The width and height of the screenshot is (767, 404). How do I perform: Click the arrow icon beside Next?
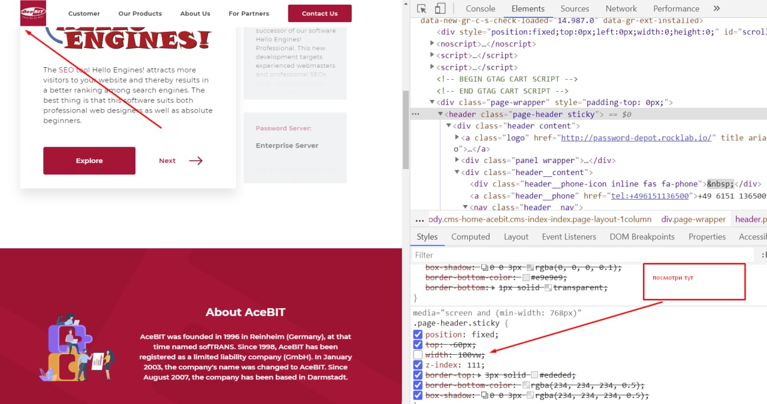point(195,161)
